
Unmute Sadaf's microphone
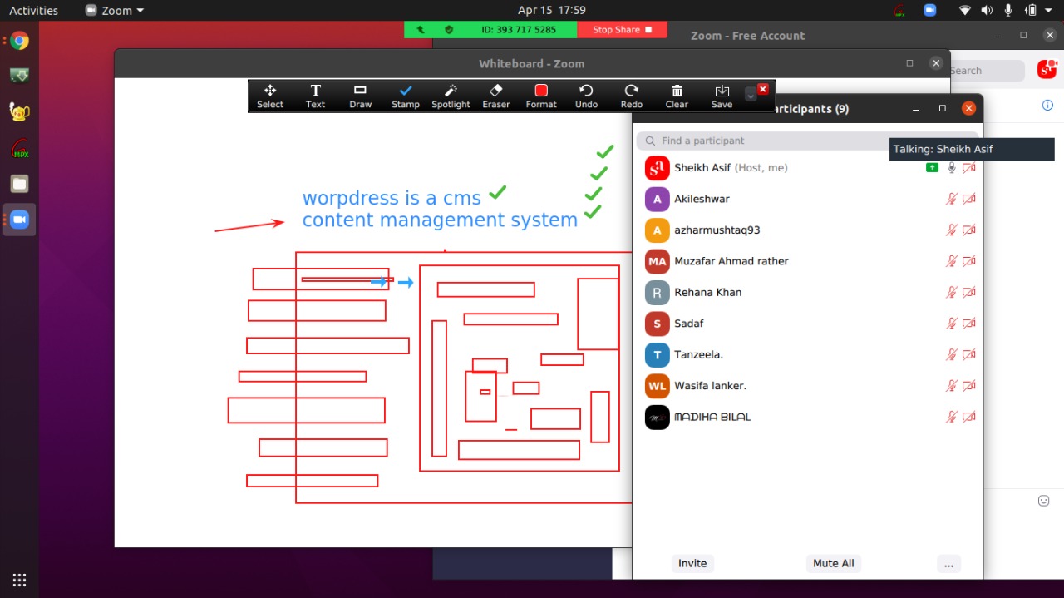point(952,324)
